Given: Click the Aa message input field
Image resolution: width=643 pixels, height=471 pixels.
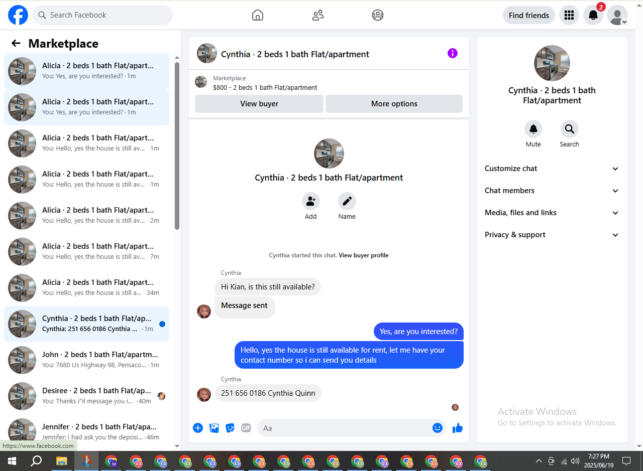Looking at the screenshot, I should [352, 428].
